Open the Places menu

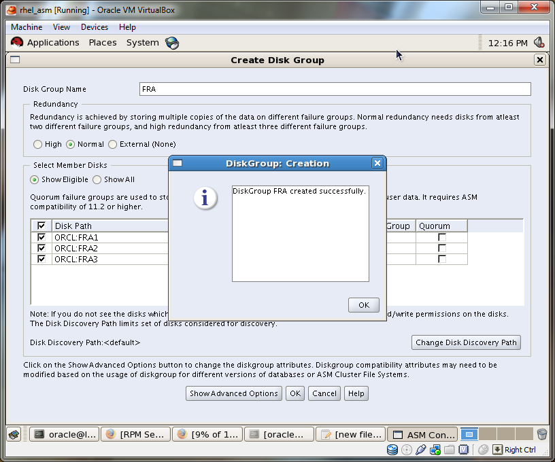coord(103,42)
